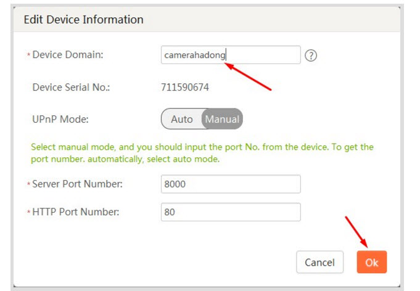This screenshot has height=291, width=420.
Task: Switch UPnP Mode to Auto
Action: click(x=181, y=119)
